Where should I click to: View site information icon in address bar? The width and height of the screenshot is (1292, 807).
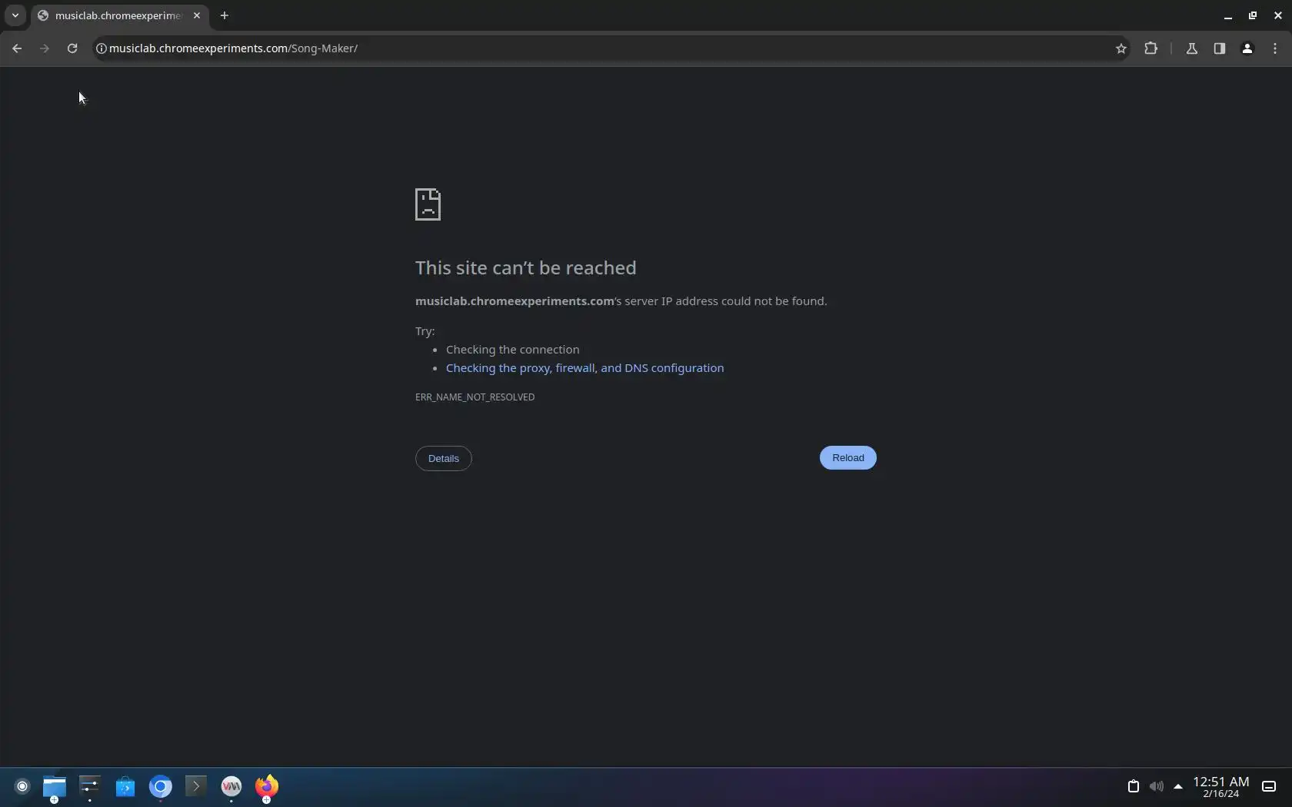pyautogui.click(x=101, y=48)
